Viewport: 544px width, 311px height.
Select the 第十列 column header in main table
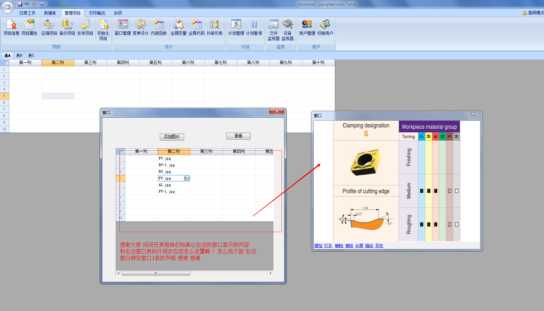318,63
